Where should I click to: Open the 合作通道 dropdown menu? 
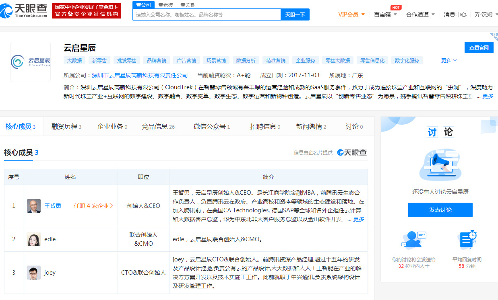(x=421, y=14)
